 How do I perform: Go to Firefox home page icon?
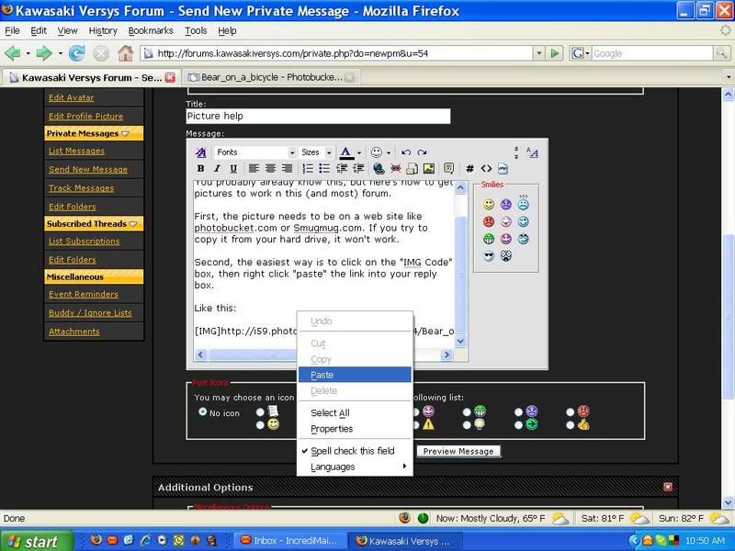pos(125,53)
